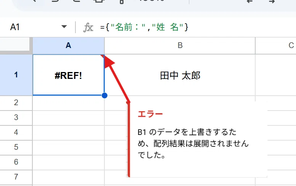296x186 pixels.
Task: Select empty cell A2
Action: pyautogui.click(x=68, y=103)
